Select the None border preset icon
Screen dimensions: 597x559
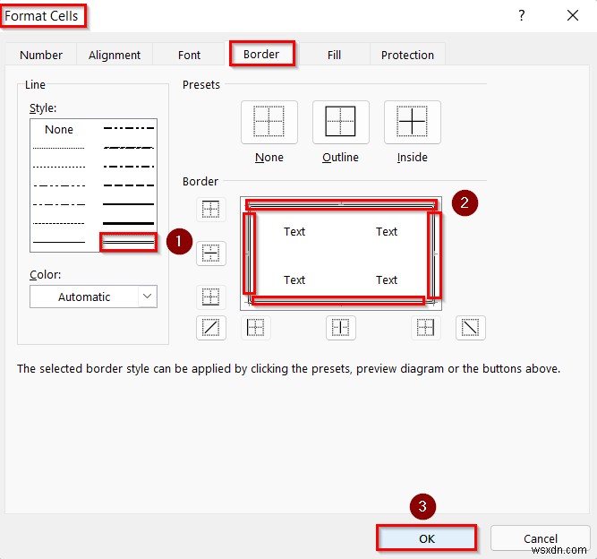269,123
